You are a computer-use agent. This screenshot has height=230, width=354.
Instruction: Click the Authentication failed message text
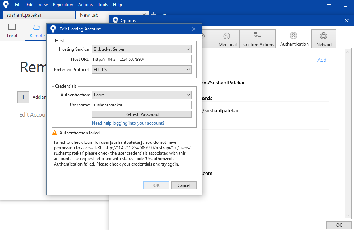point(79,133)
